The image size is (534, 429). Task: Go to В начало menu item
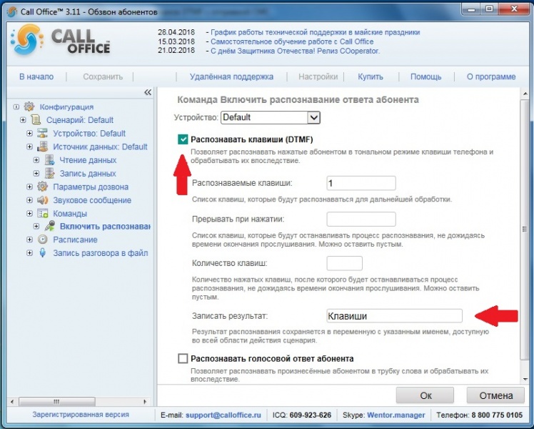[36, 77]
